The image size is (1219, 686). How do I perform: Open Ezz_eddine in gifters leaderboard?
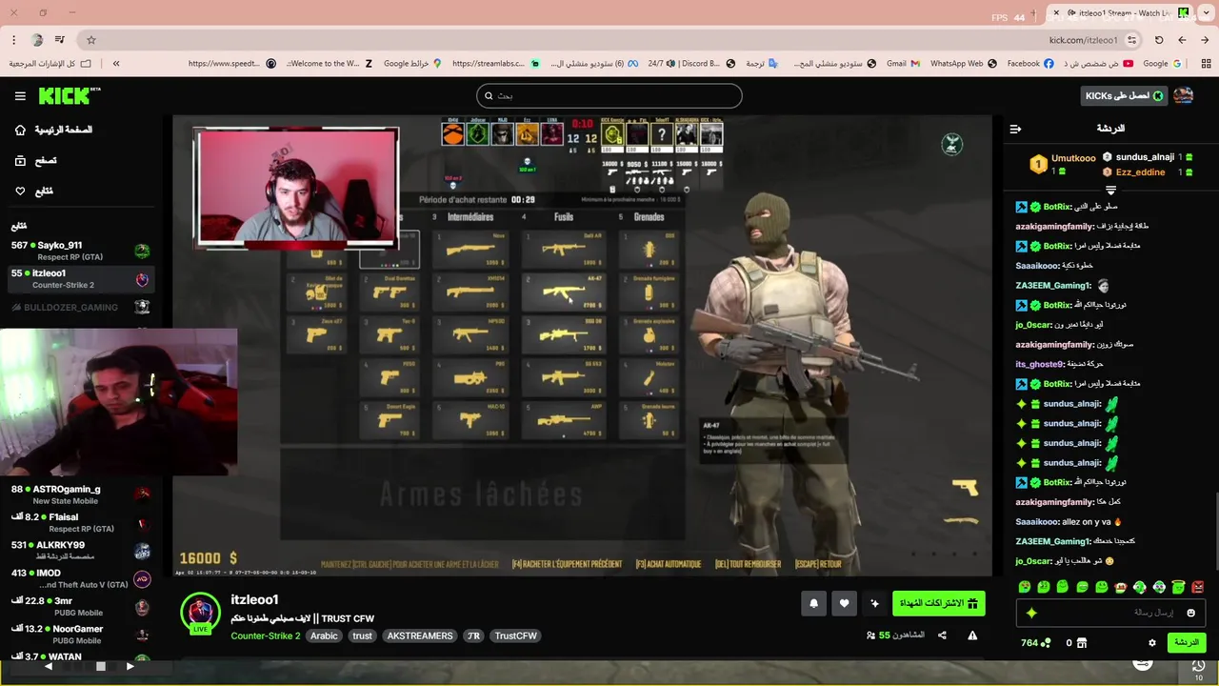[1140, 172]
